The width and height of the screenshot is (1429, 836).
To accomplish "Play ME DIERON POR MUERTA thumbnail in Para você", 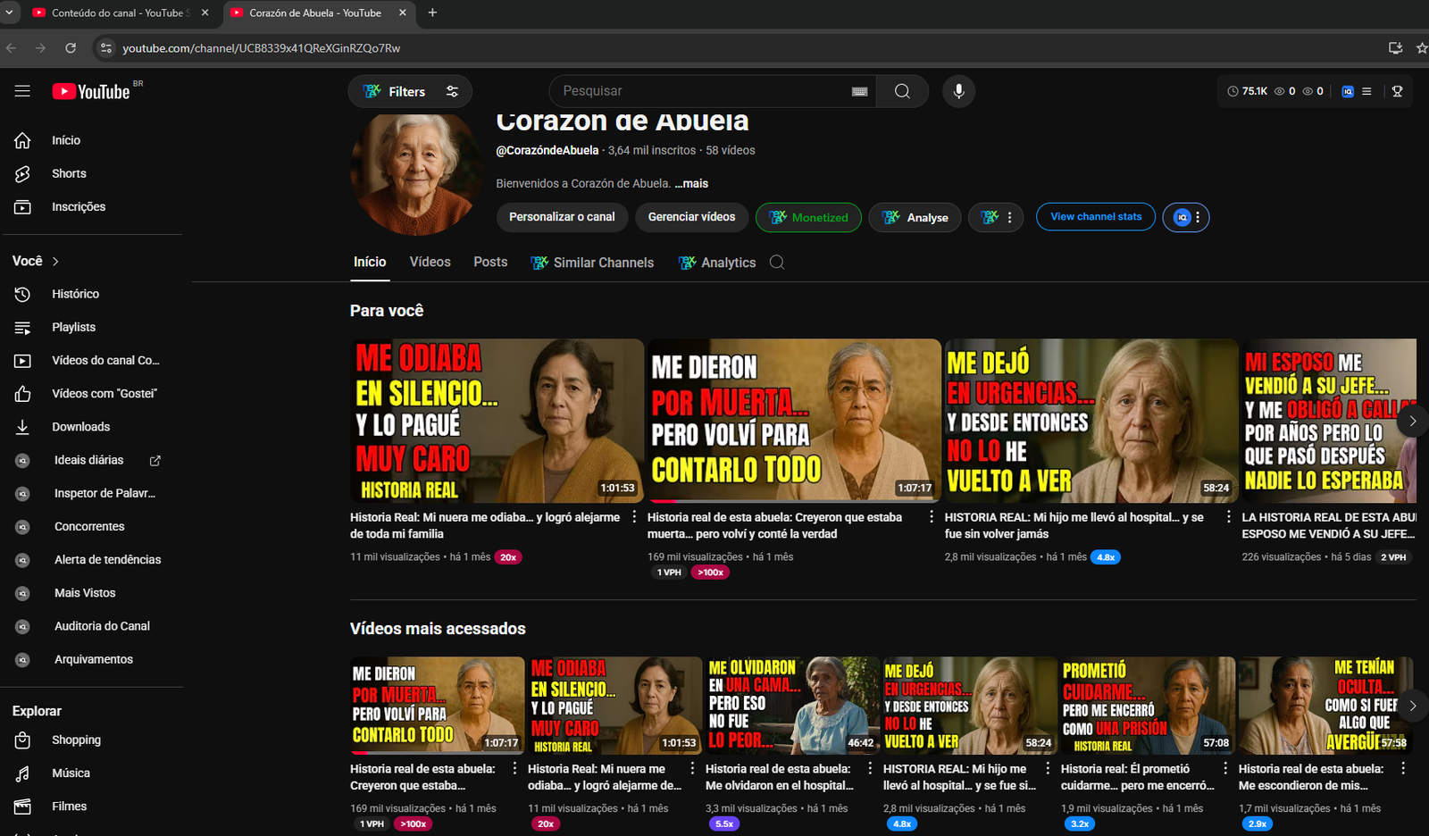I will click(794, 420).
